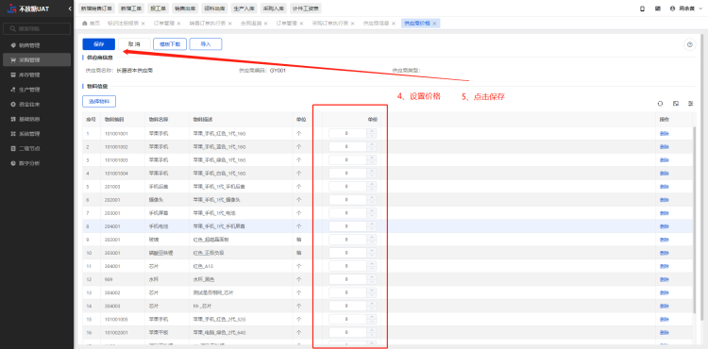Viewport: 708px width, 349px height.
Task: Expand the 基础信息 sidebar menu
Action: 37,119
